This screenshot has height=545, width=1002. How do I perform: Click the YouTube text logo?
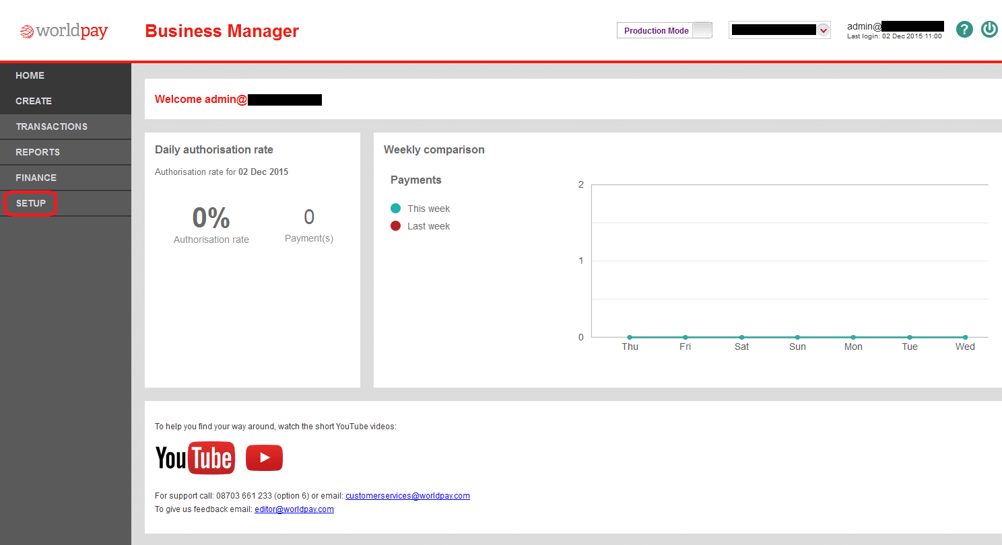(195, 458)
